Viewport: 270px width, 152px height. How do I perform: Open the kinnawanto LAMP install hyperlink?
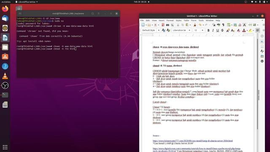click(192, 141)
